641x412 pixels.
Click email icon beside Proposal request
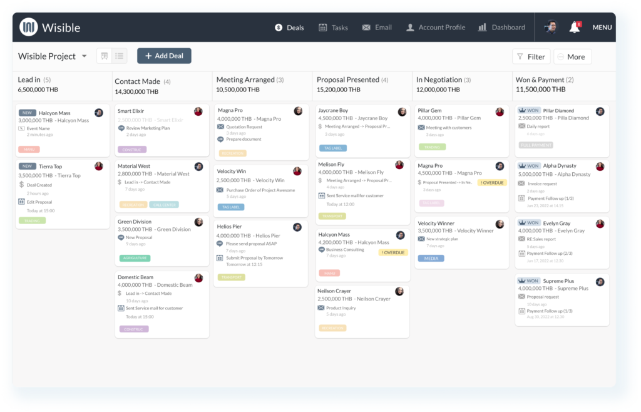pos(521,297)
